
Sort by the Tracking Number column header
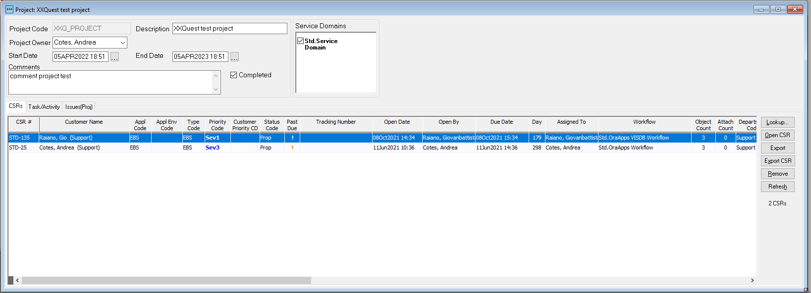point(336,125)
